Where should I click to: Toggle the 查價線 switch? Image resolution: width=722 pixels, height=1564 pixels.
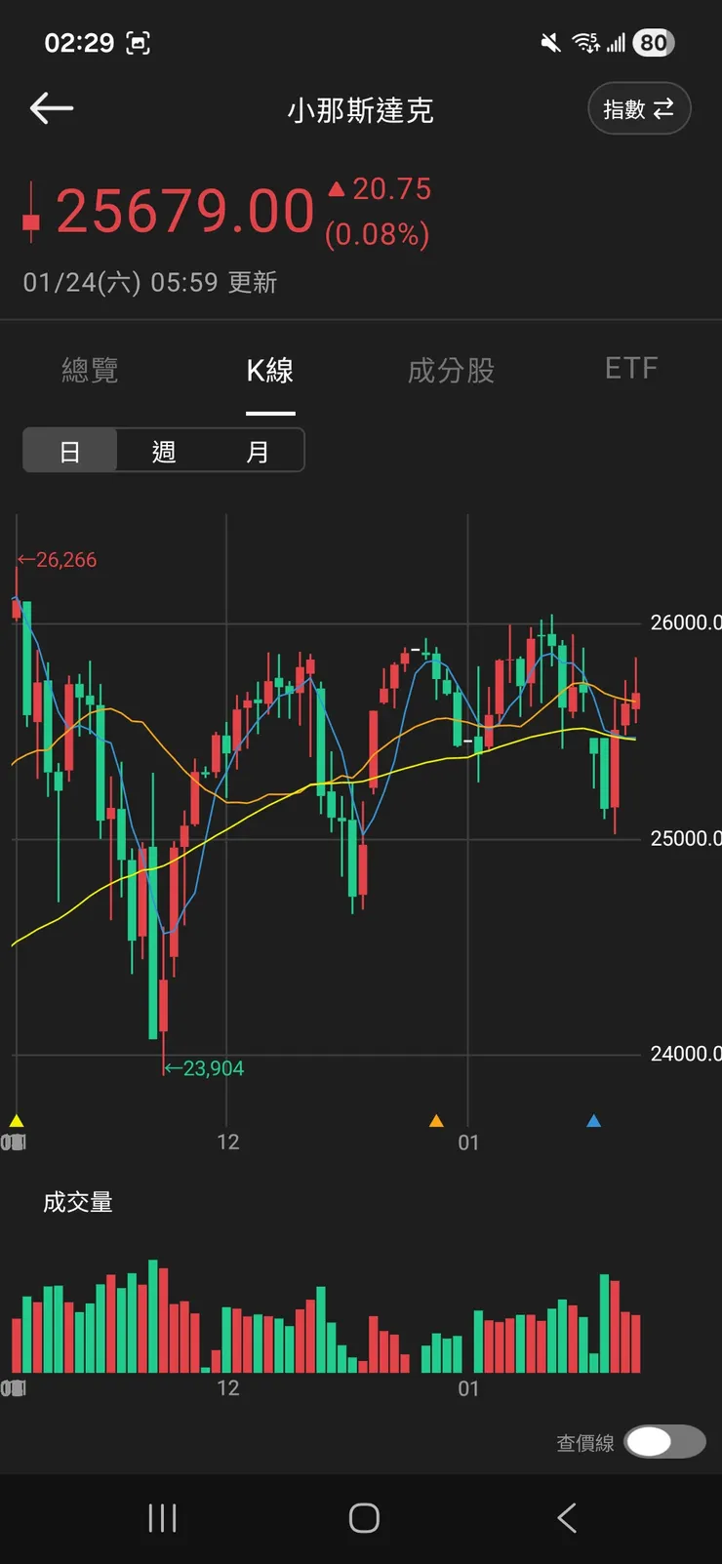[x=664, y=1441]
